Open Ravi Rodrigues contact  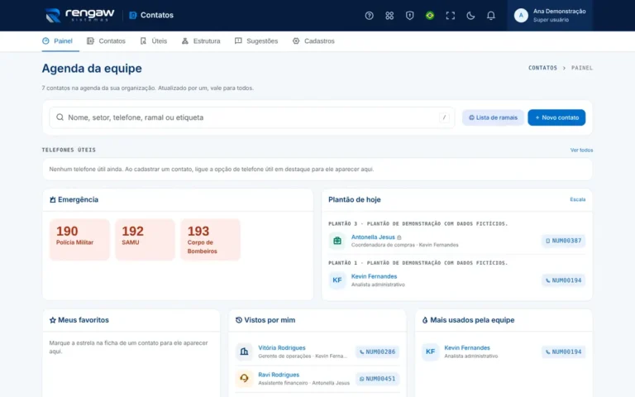[279, 375]
